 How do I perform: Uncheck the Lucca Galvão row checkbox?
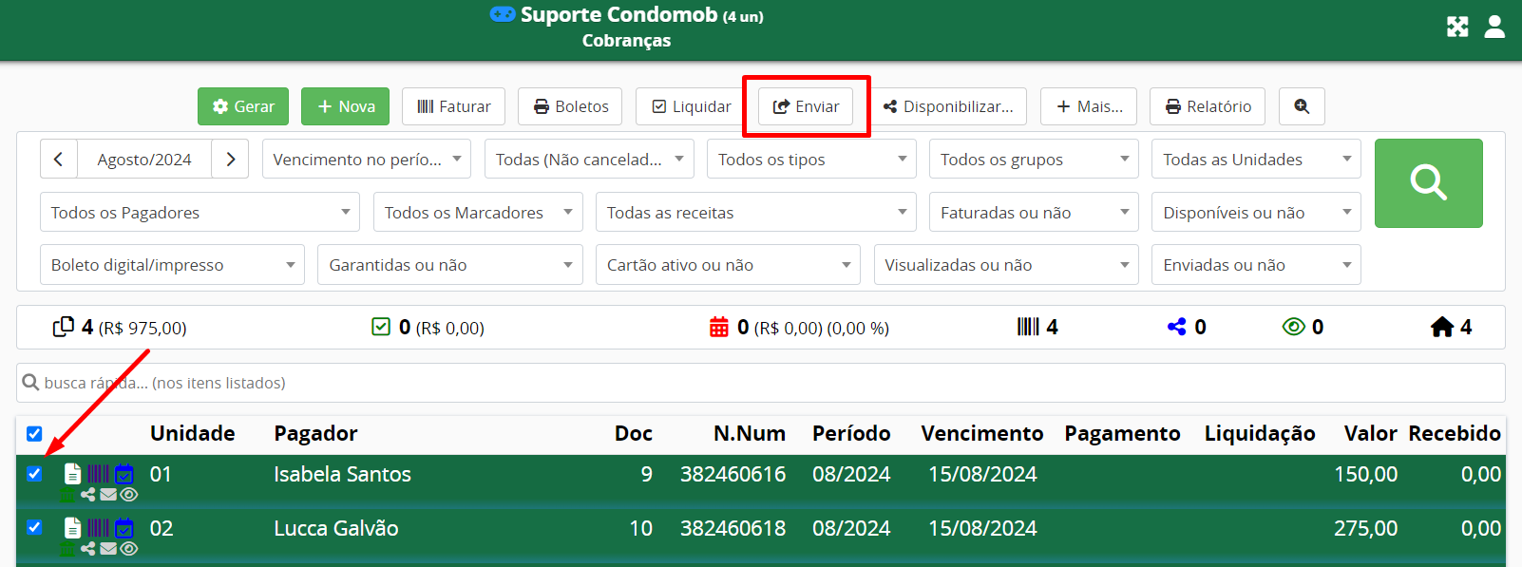pos(34,527)
